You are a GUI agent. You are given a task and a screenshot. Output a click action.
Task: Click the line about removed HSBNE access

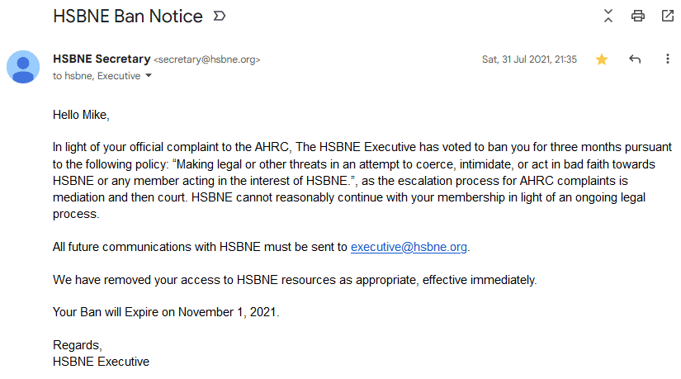295,280
